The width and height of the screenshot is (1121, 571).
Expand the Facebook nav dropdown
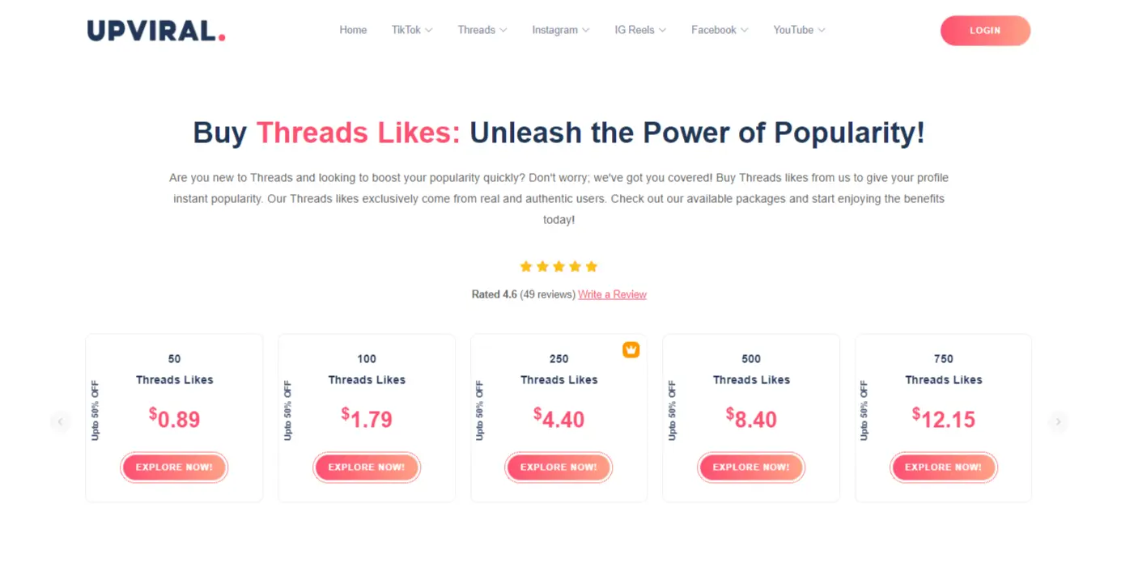pos(720,30)
